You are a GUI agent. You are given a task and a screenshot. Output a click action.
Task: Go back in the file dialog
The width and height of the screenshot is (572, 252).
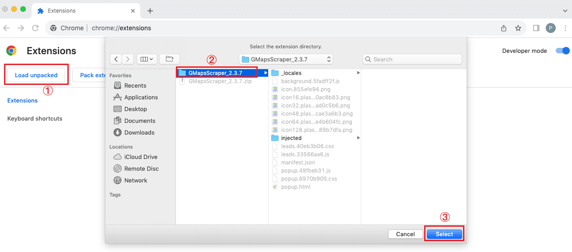pos(116,59)
